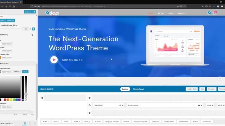Open Select Color for Shadow

coord(7,107)
